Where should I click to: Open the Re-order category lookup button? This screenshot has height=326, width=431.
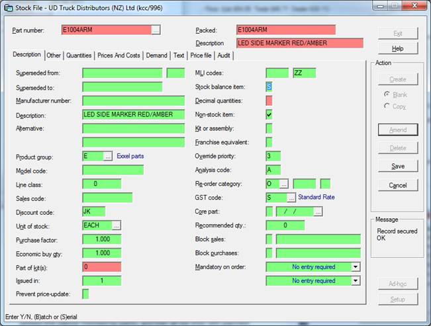tap(284, 184)
